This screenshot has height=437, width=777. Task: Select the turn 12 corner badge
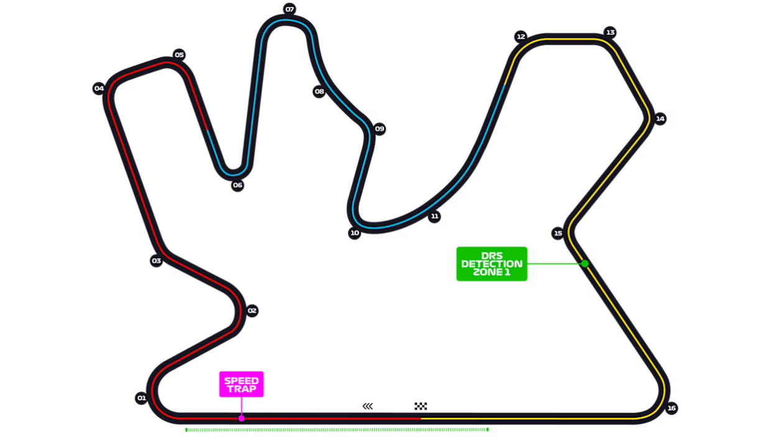click(x=521, y=37)
